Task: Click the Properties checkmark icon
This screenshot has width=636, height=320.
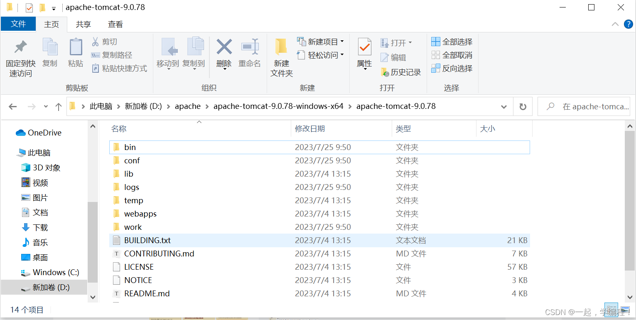Action: (x=364, y=47)
